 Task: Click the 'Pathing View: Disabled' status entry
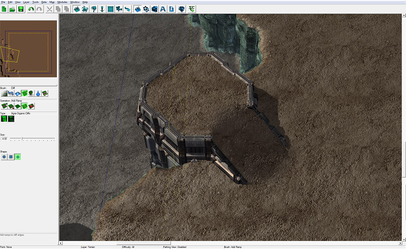[x=175, y=247]
